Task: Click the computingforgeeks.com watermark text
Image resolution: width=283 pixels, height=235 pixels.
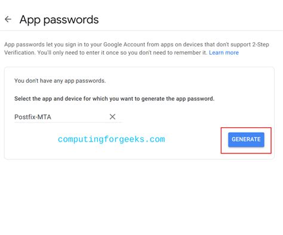Action: pos(111,139)
